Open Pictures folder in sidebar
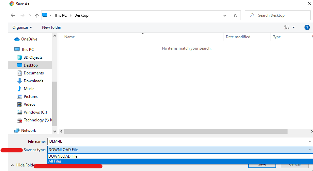The width and height of the screenshot is (313, 171). (31, 97)
